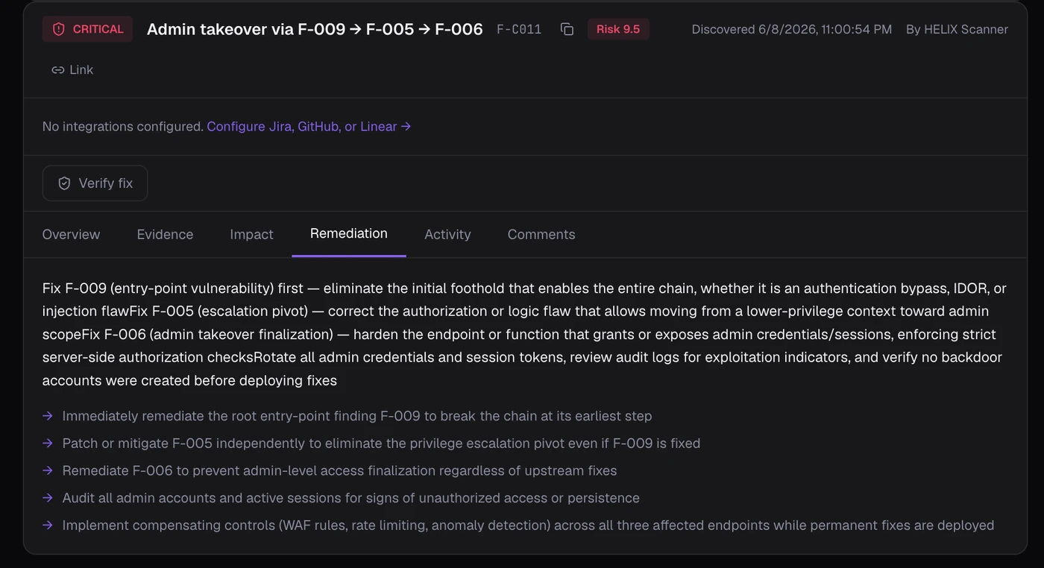Click the chain link icon beside Link

[x=57, y=70]
